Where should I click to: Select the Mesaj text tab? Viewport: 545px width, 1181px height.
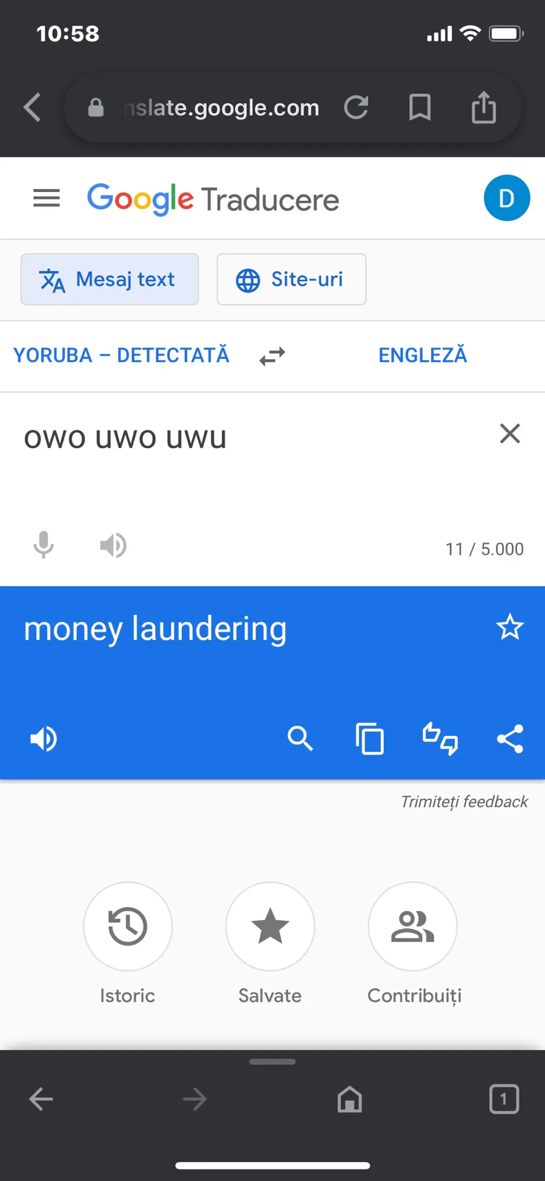110,279
